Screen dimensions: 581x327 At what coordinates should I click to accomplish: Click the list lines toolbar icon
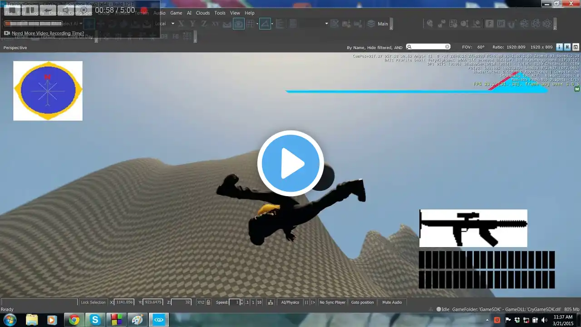coord(279,24)
